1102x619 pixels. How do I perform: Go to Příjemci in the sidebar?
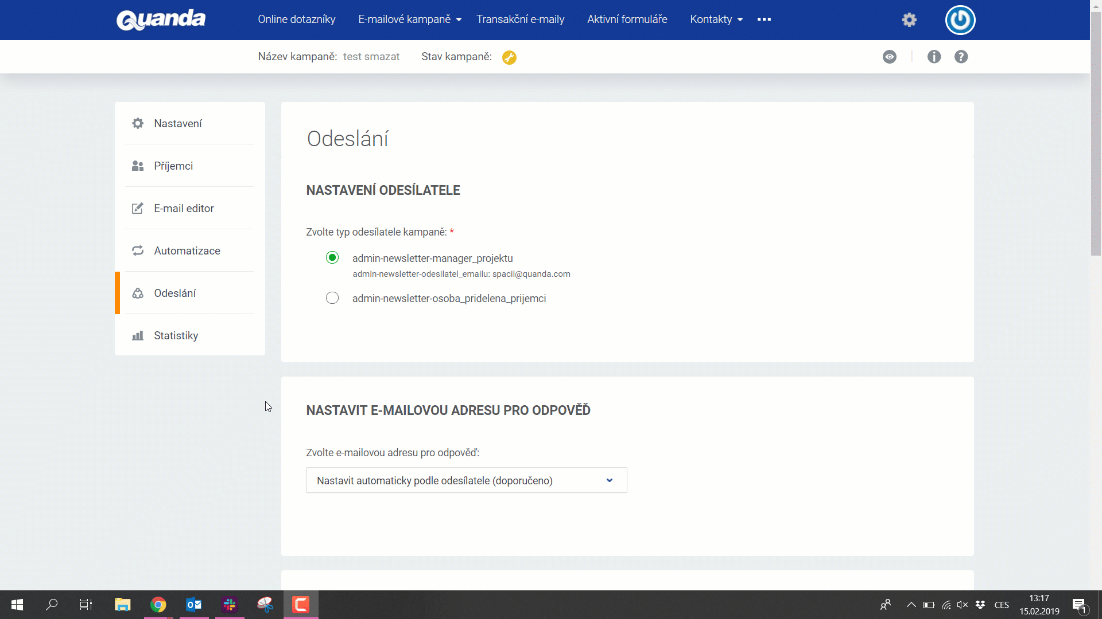click(x=173, y=166)
